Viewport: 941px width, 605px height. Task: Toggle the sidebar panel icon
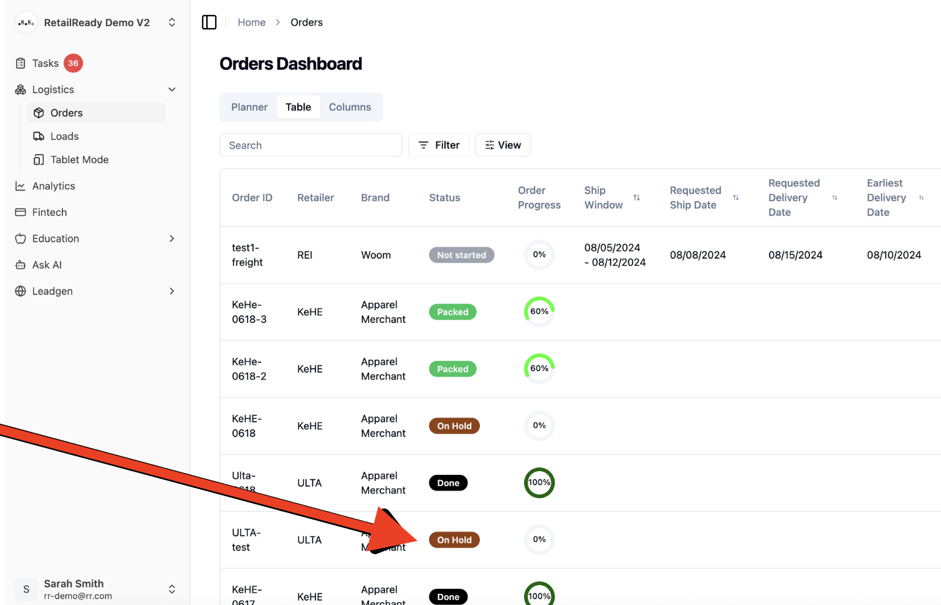[x=209, y=22]
